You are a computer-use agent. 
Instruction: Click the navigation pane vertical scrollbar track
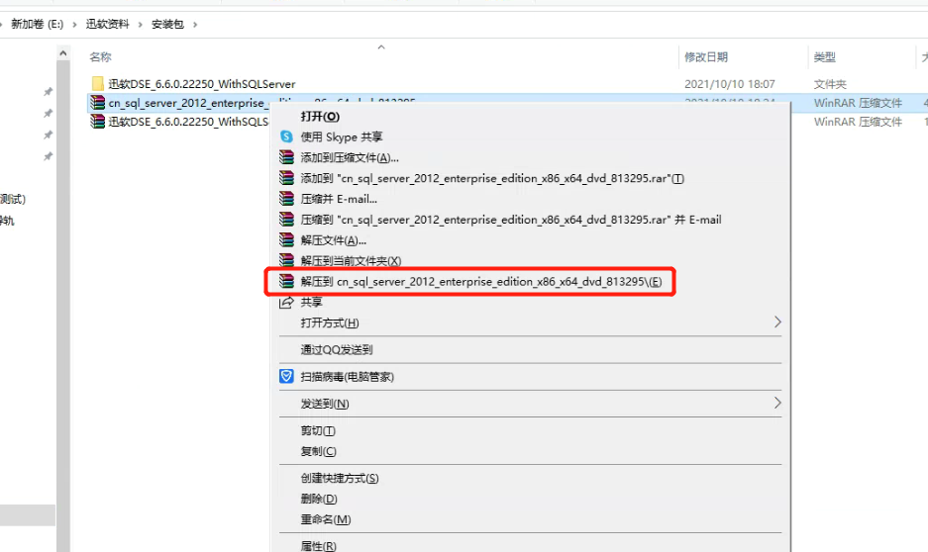(63, 308)
